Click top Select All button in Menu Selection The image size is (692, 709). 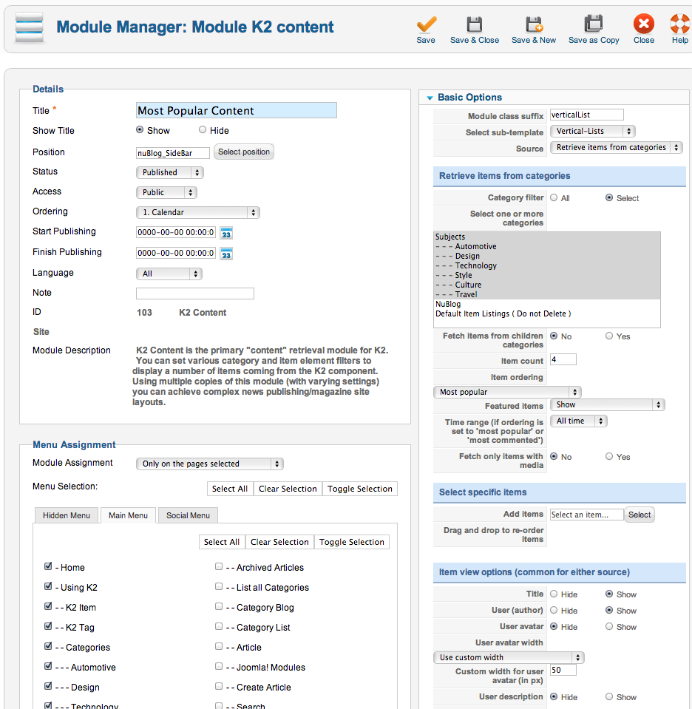coord(230,489)
